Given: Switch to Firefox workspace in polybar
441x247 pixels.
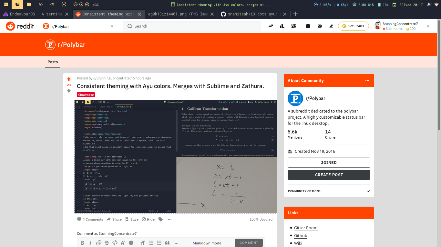Looking at the screenshot, I should (17, 5).
